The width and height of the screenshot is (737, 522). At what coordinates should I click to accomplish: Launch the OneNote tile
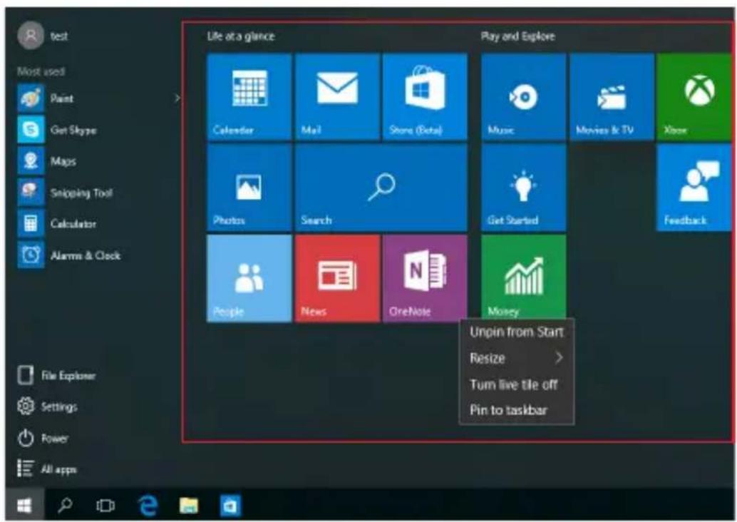(425, 278)
